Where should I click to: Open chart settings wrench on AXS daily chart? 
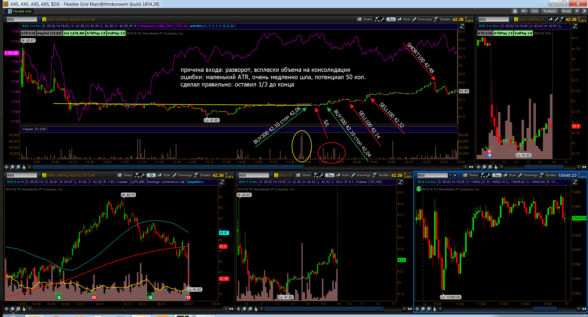[143, 175]
